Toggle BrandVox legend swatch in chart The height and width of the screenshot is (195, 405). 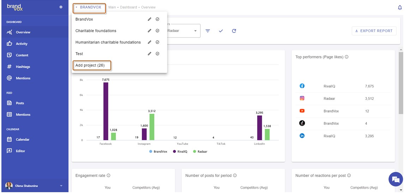pos(151,152)
